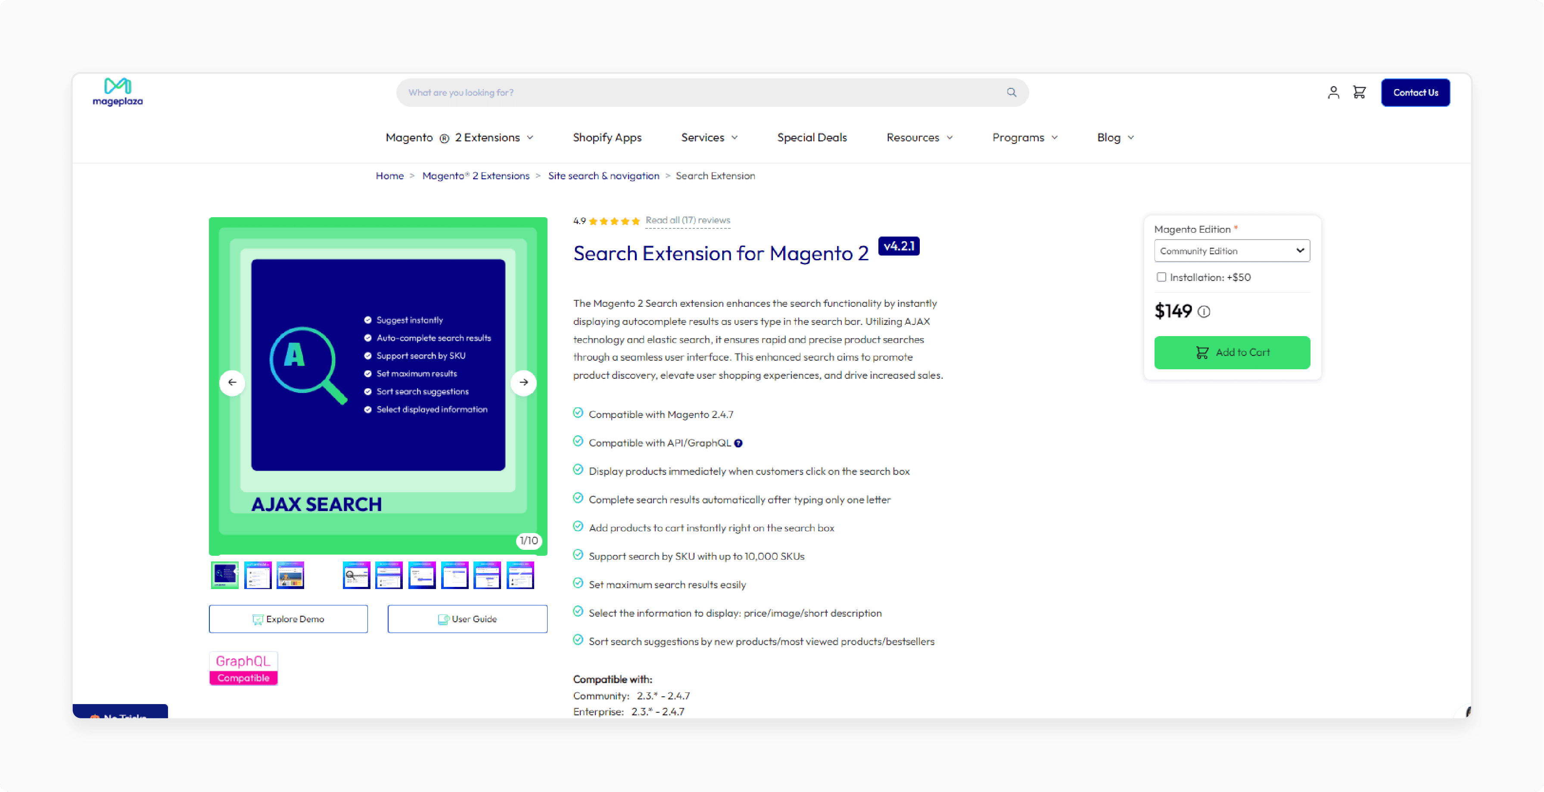1544x792 pixels.
Task: Click the Add to Cart button
Action: point(1232,352)
